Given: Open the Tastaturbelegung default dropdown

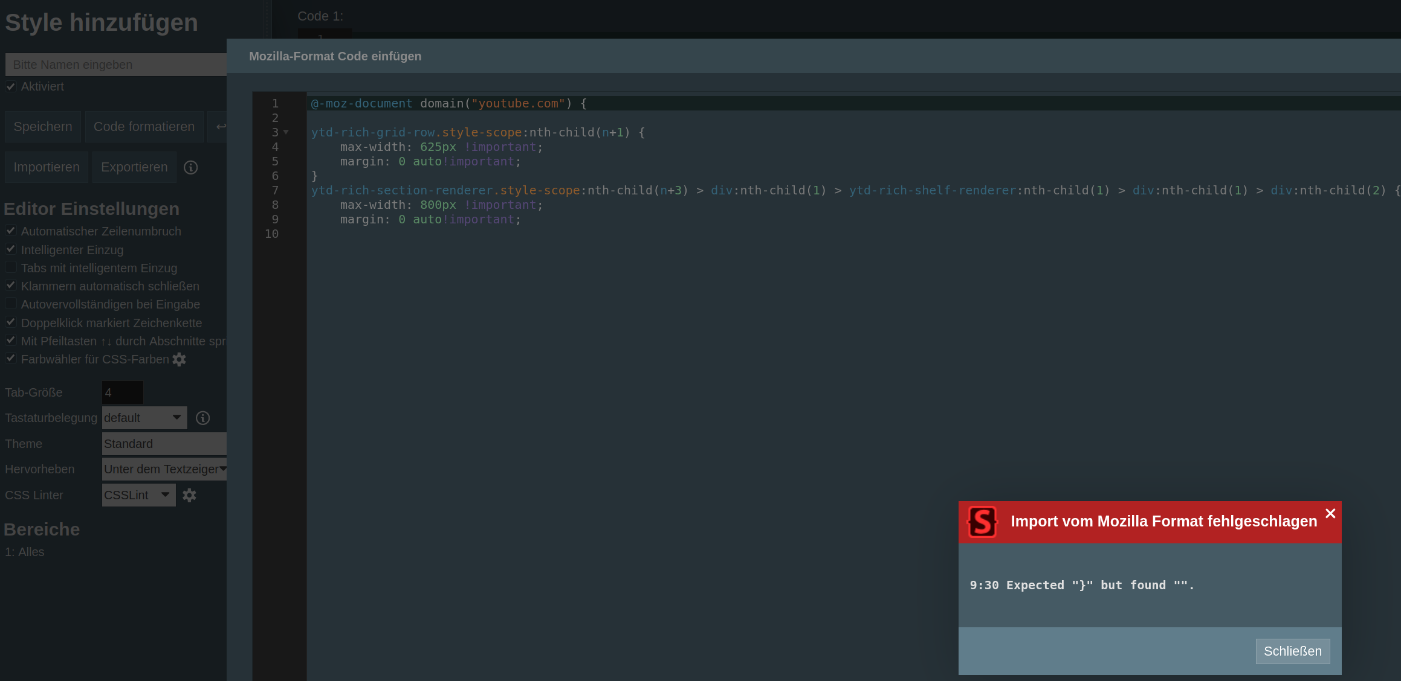Looking at the screenshot, I should click(144, 418).
